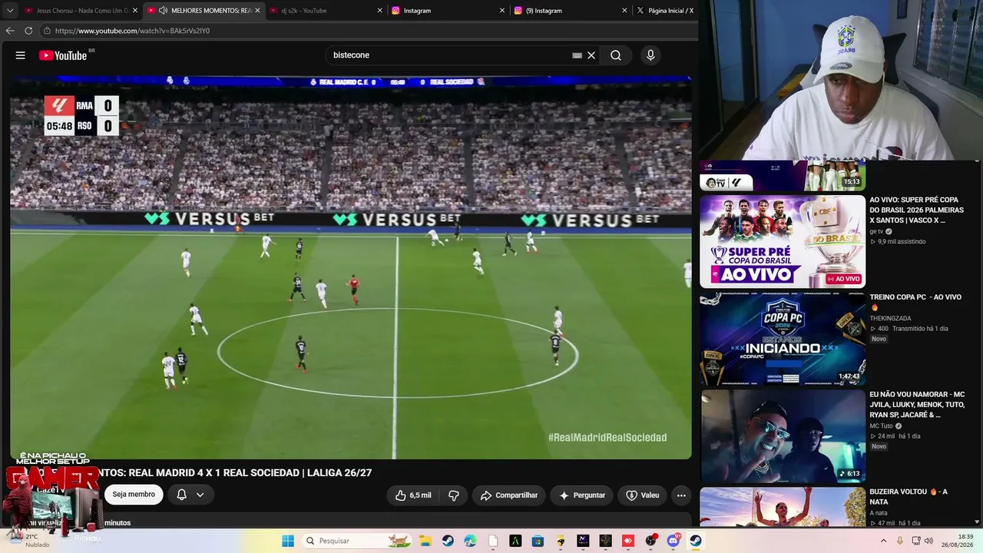This screenshot has height=553, width=983.
Task: Click the taskbar Pesquisar search box
Action: [356, 541]
